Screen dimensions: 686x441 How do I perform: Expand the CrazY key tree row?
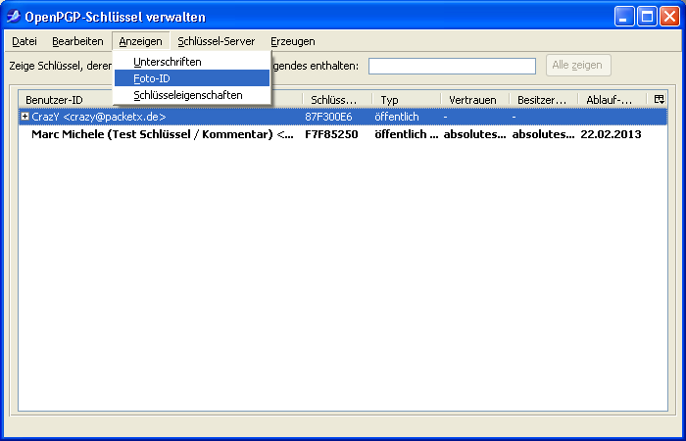coord(25,117)
